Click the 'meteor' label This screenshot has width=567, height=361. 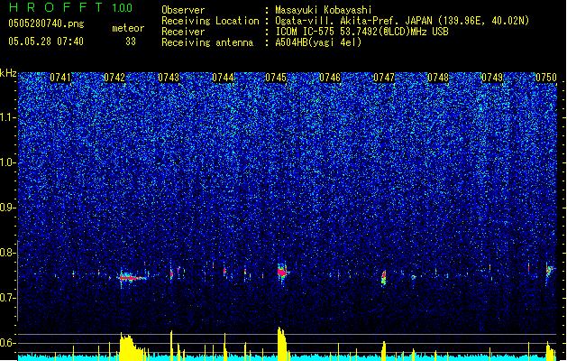(x=128, y=28)
